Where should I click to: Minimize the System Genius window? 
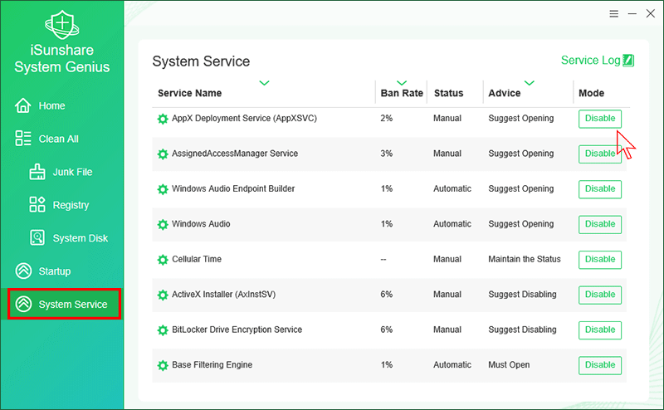tap(632, 14)
